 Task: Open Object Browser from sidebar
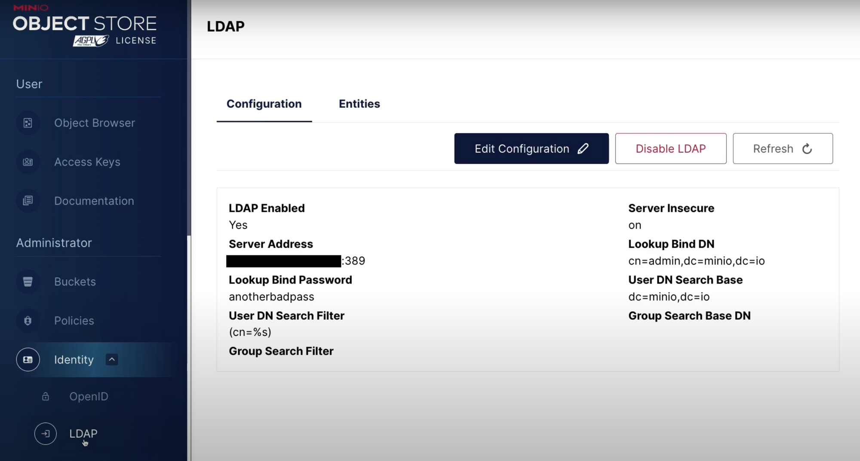(94, 123)
